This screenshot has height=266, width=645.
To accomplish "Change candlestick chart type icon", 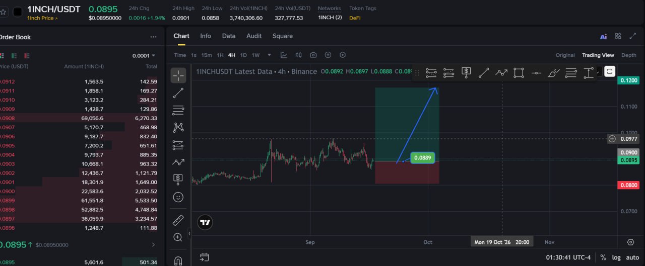I will point(298,55).
